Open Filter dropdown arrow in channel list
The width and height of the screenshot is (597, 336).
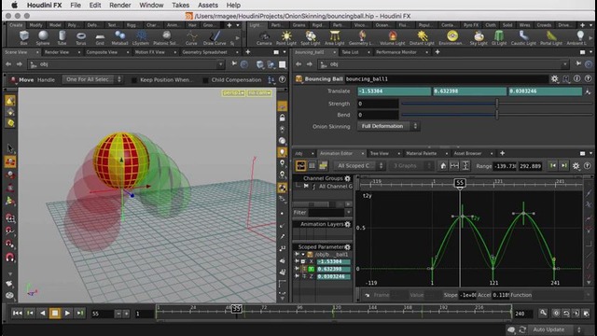348,212
